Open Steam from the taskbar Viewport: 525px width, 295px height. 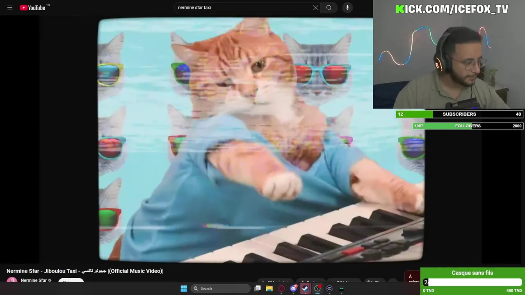point(305,288)
